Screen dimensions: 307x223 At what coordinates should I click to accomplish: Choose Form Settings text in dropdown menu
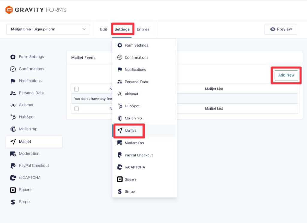pyautogui.click(x=136, y=45)
